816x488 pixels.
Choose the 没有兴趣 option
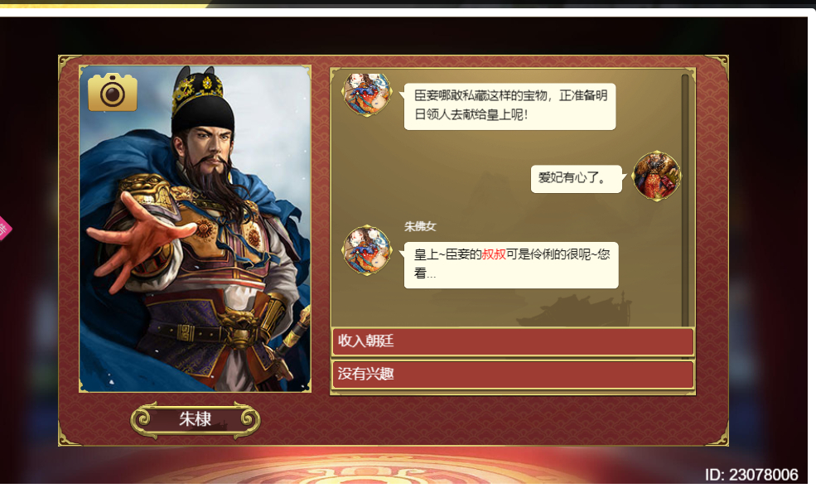pyautogui.click(x=513, y=374)
